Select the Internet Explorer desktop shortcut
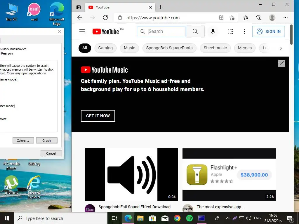Screen dimensions: 299x224 [x=34, y=187]
